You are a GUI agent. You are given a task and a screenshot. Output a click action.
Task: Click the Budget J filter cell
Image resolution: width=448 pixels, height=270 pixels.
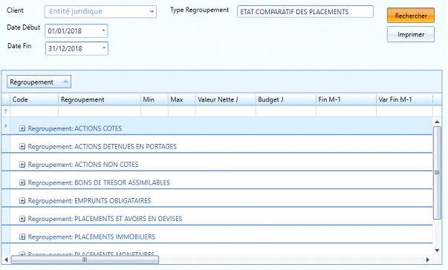point(286,111)
